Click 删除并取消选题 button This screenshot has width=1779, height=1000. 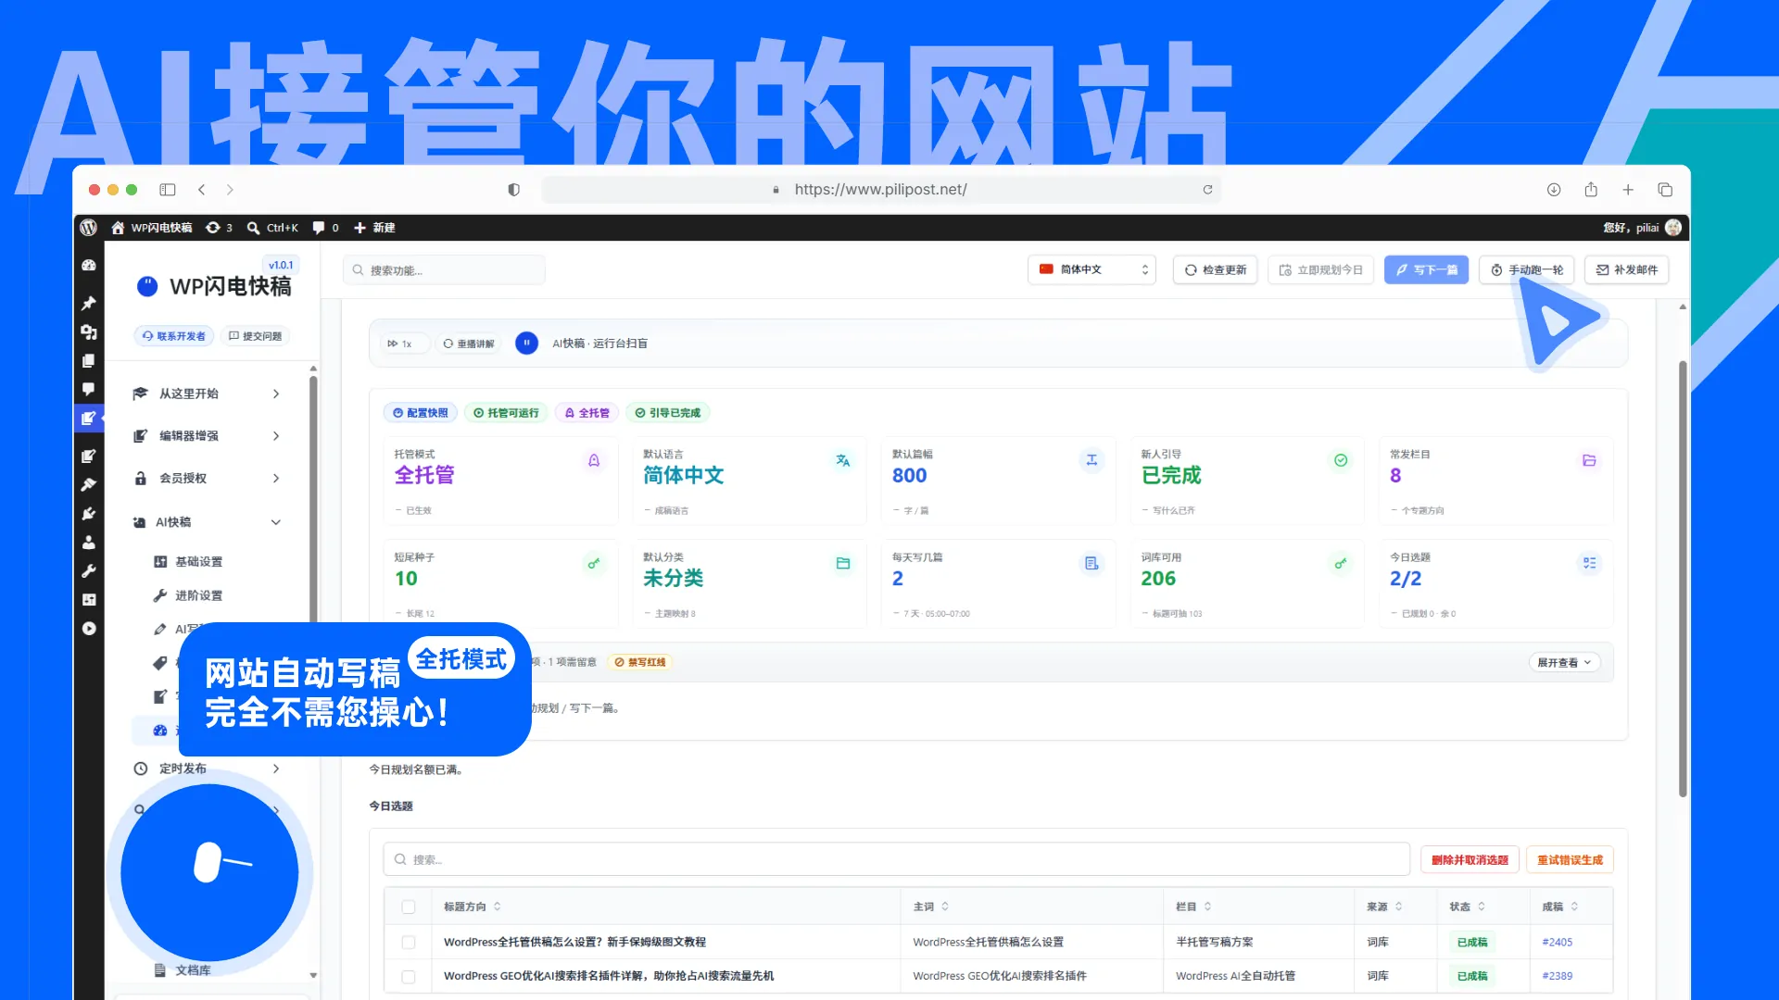point(1470,860)
